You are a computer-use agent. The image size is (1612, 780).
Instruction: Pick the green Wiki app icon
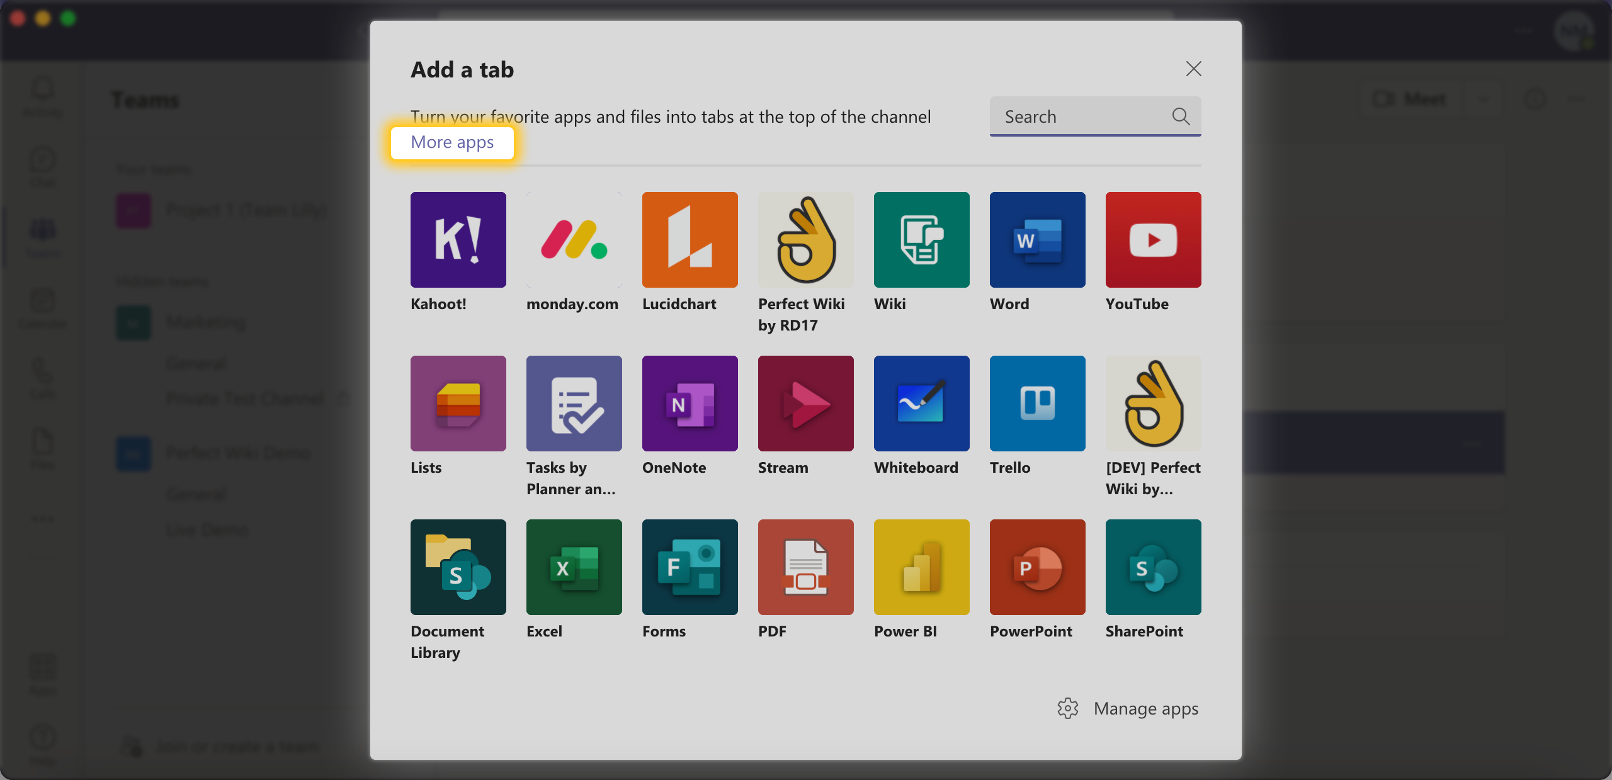[921, 240]
